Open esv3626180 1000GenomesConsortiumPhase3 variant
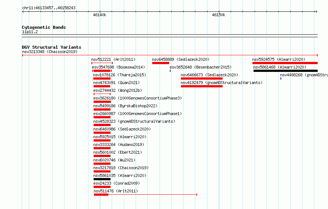Viewport: 328px width, 209px height. [137, 98]
